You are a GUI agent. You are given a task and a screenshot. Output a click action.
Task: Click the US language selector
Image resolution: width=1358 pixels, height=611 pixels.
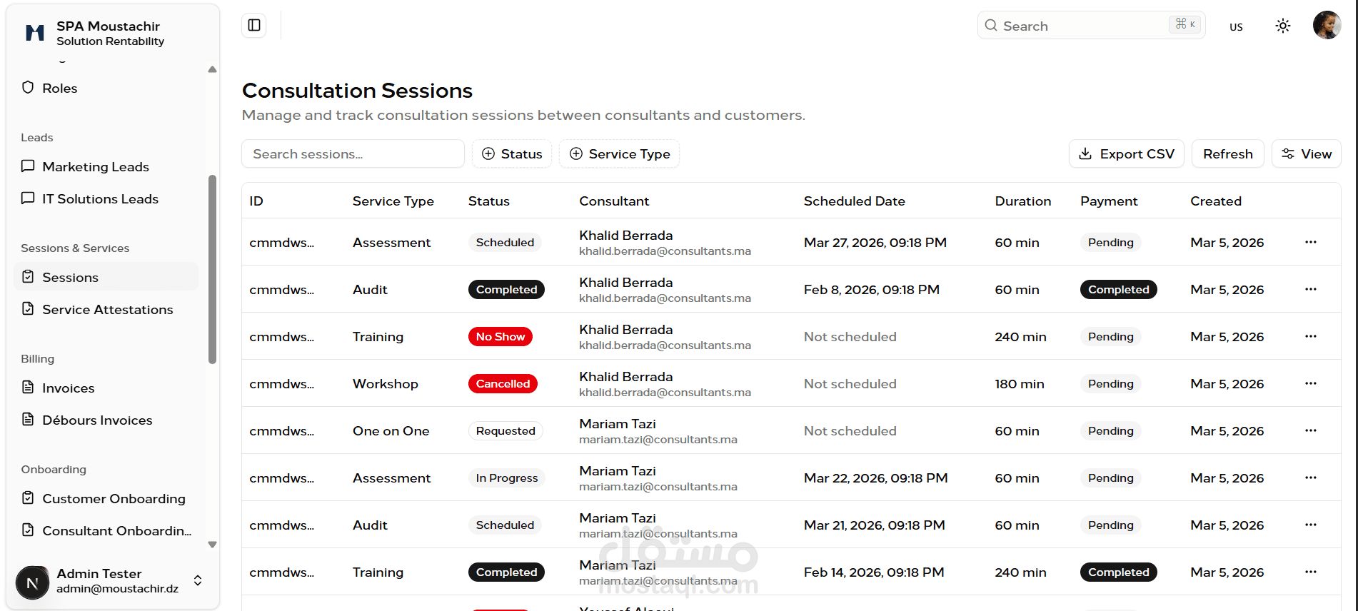(x=1236, y=27)
